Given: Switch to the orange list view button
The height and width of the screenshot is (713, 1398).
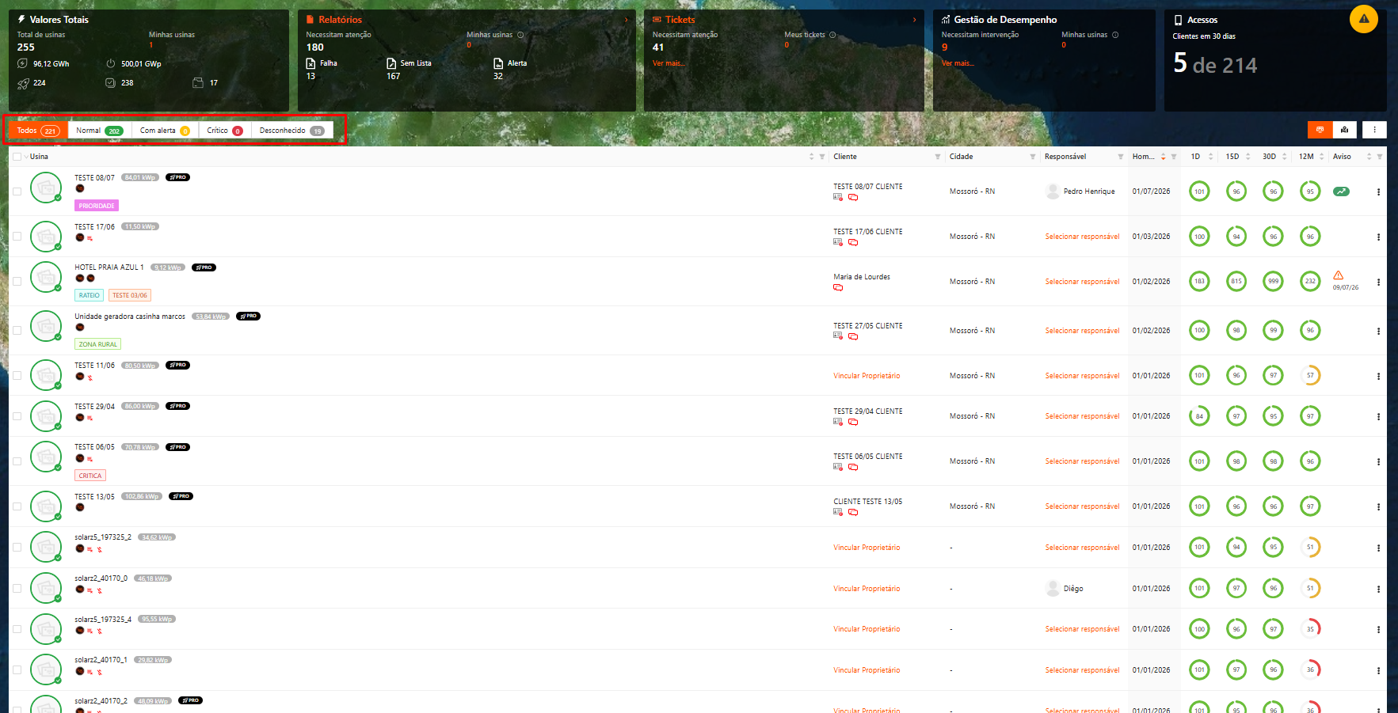Looking at the screenshot, I should click(x=1320, y=130).
